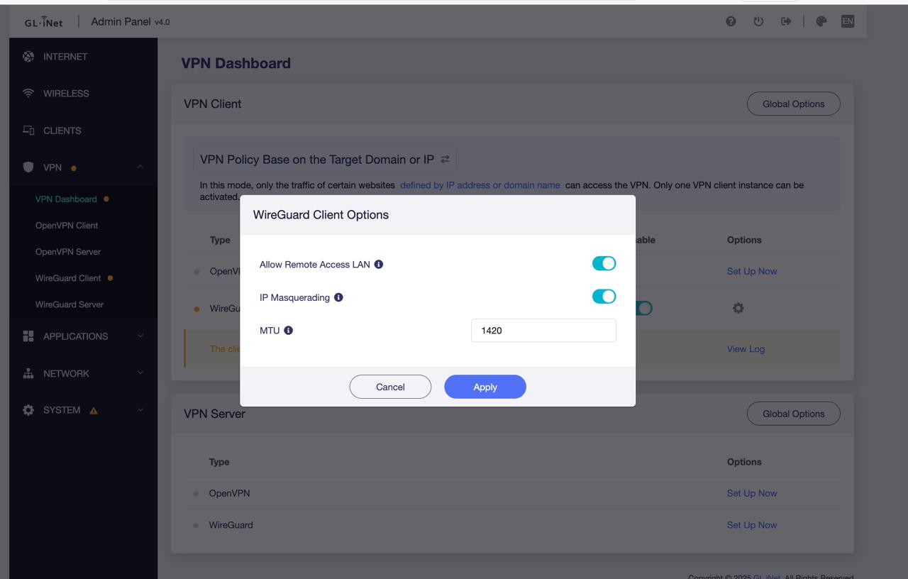Open WireGuard gear settings icon
This screenshot has width=908, height=579.
[738, 308]
